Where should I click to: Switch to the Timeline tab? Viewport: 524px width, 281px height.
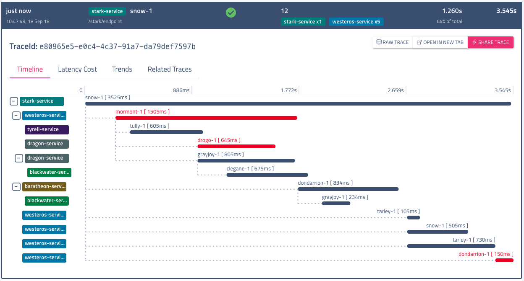click(x=30, y=70)
